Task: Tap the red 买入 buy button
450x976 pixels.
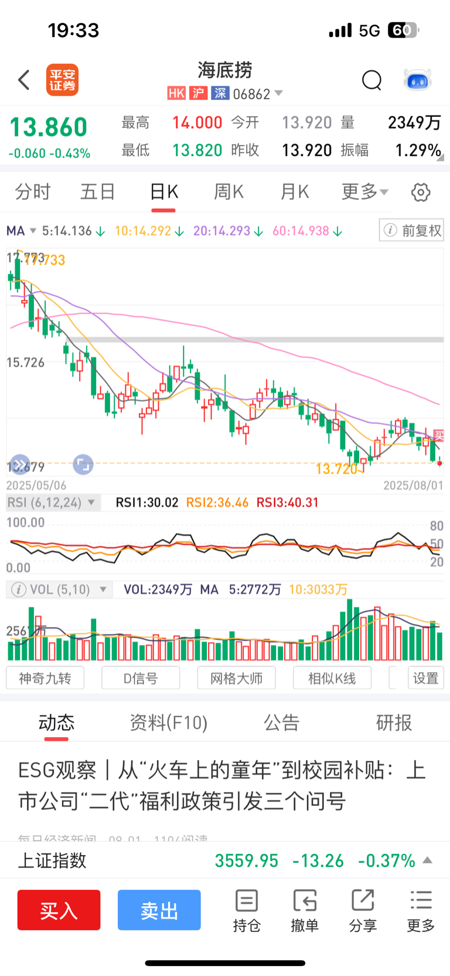Action: (x=59, y=910)
